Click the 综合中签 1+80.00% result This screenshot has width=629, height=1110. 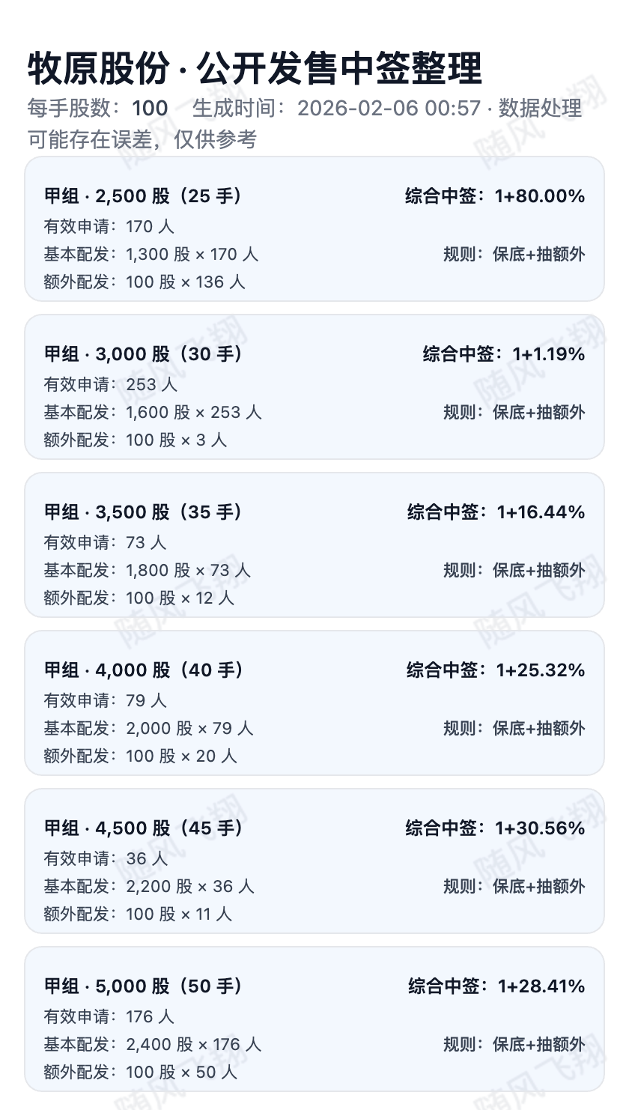click(495, 196)
